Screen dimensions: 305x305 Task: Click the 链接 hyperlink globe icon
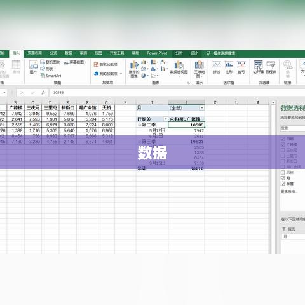[288, 65]
